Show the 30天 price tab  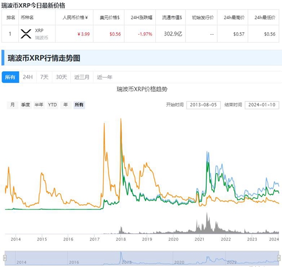[x=61, y=77]
